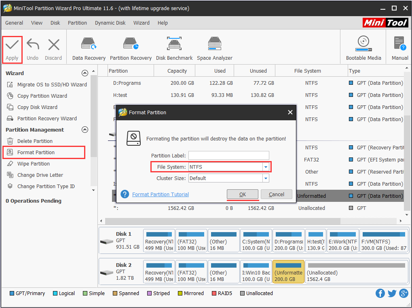Sort by File System column header
Screen dimensions: 412x308
[x=311, y=71]
